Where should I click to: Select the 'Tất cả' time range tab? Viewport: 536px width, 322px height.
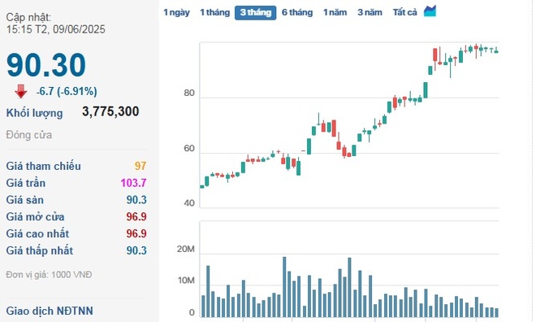tap(404, 12)
